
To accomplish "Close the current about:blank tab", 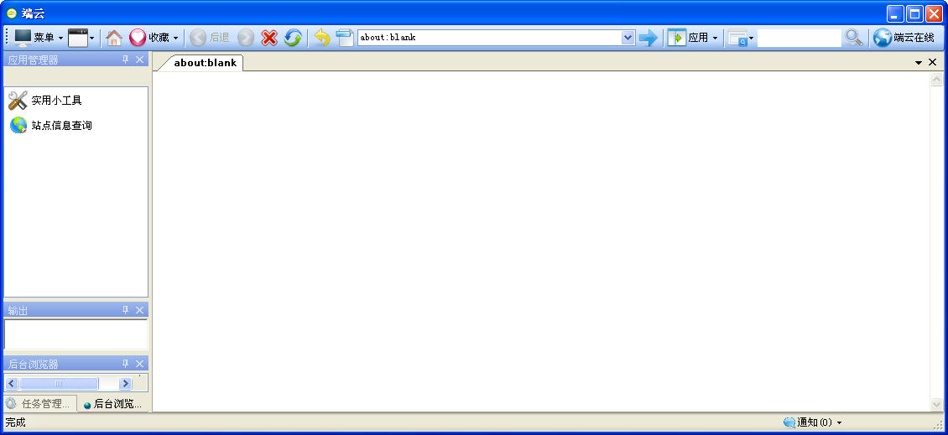I will (x=932, y=62).
